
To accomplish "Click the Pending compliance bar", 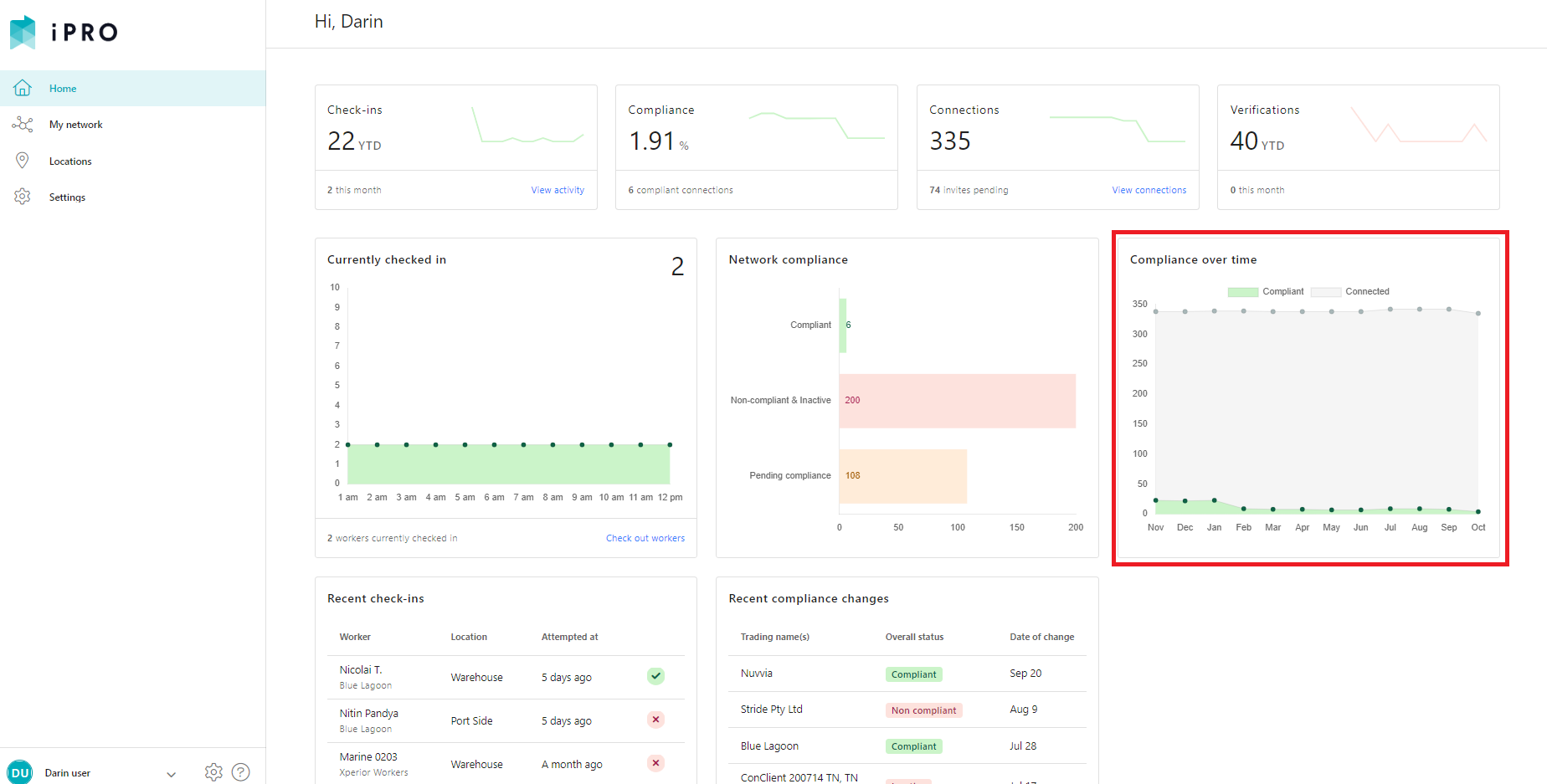I will click(903, 476).
